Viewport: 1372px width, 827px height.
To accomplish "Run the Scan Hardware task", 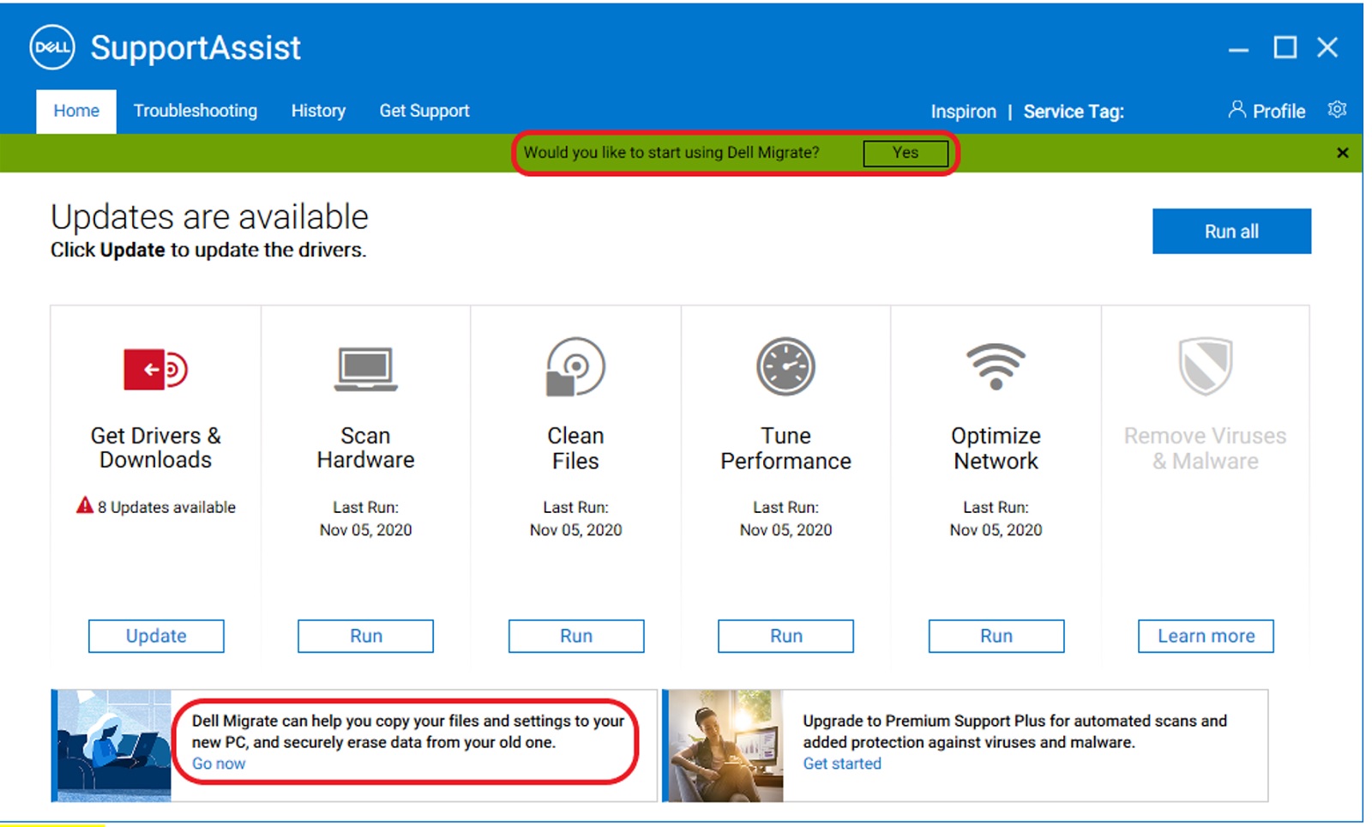I will pos(366,636).
